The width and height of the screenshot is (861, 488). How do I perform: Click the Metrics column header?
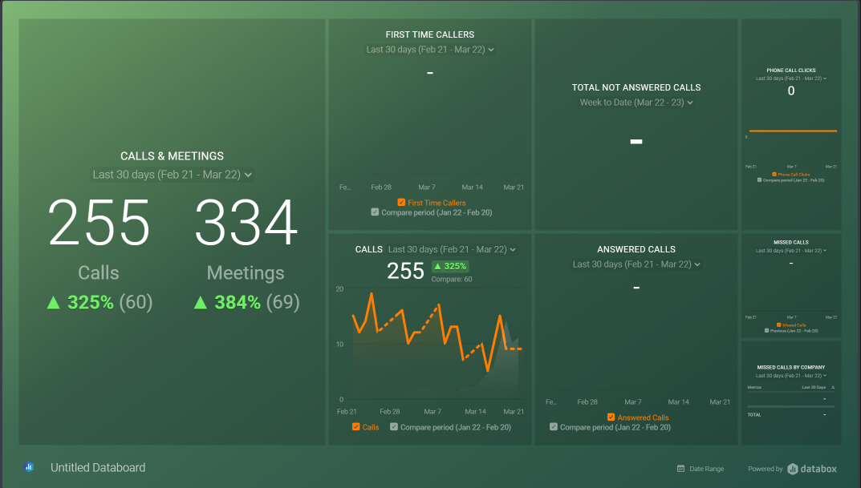point(754,387)
